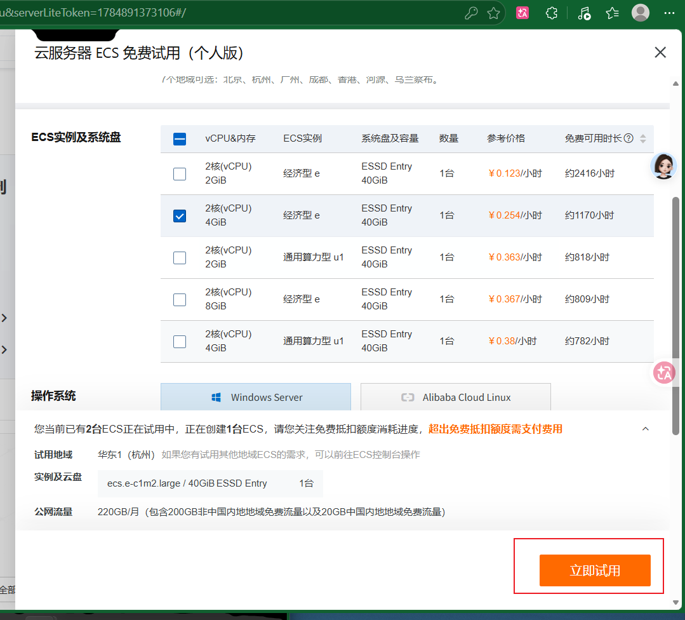Click the vCPU&内存 column header

[x=230, y=138]
